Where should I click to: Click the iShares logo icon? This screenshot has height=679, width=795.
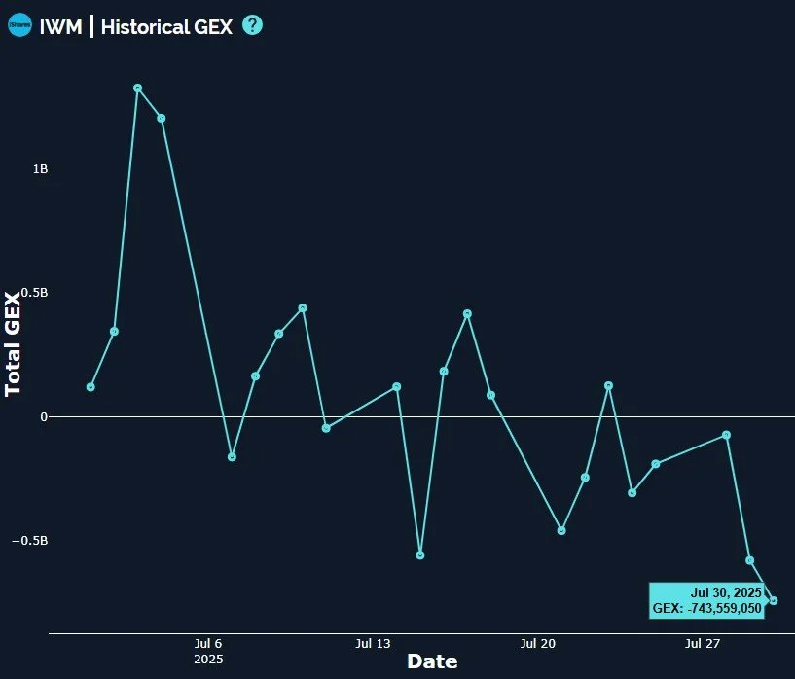tap(19, 25)
